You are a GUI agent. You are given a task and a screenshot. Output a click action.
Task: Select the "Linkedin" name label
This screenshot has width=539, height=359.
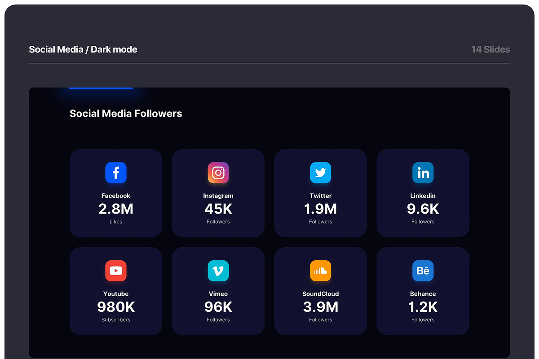coord(423,196)
